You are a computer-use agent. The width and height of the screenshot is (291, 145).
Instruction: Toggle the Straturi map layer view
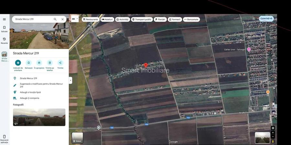pyautogui.click(x=77, y=138)
